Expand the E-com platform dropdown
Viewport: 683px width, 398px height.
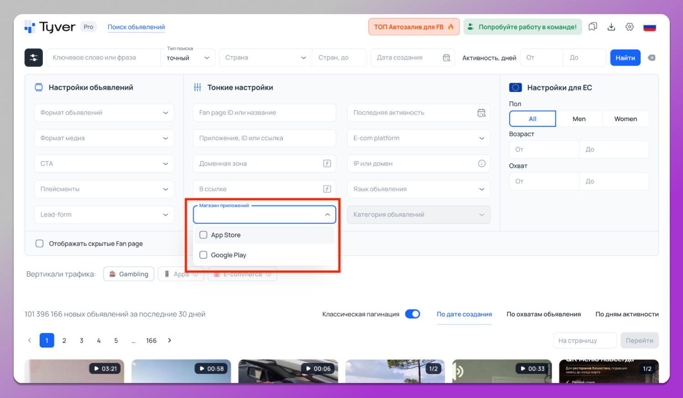[x=418, y=138]
